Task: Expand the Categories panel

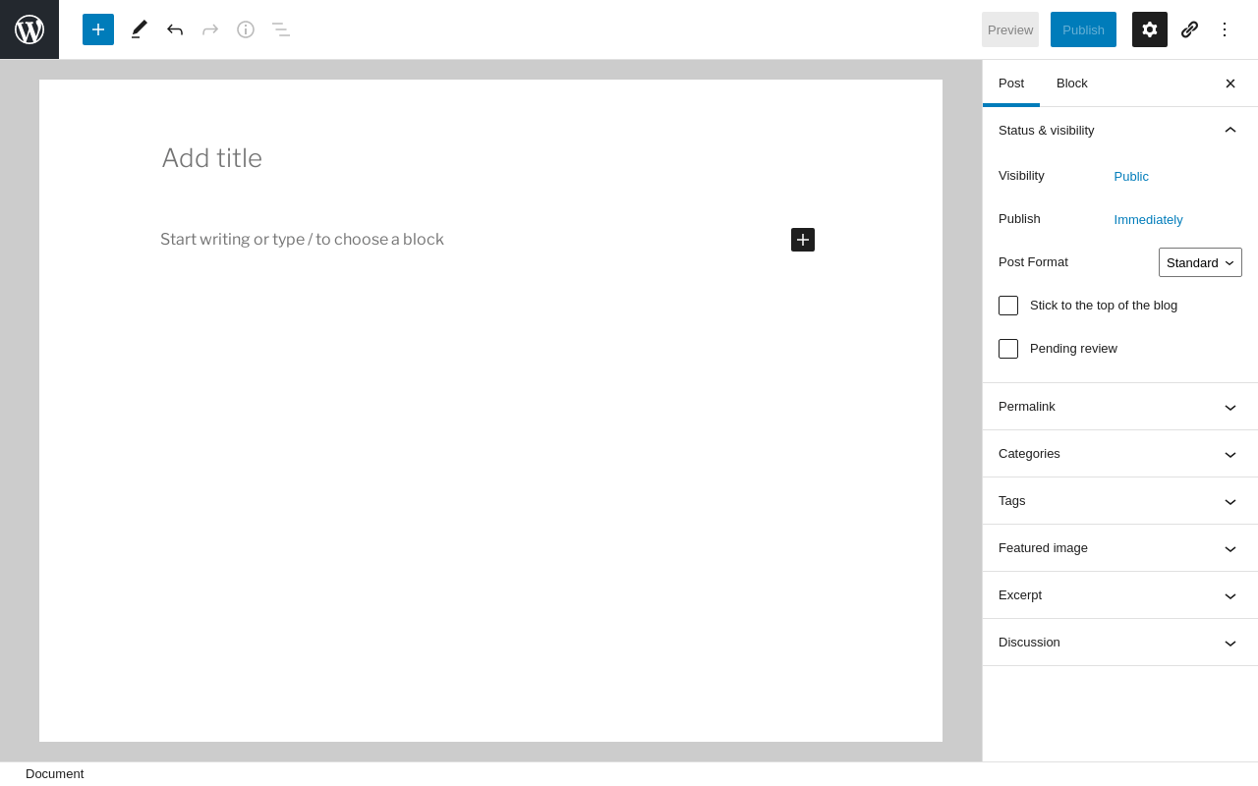Action: [1120, 454]
